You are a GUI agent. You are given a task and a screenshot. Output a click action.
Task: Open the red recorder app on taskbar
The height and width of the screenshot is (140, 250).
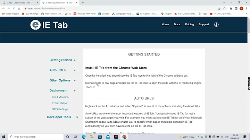coord(116,137)
